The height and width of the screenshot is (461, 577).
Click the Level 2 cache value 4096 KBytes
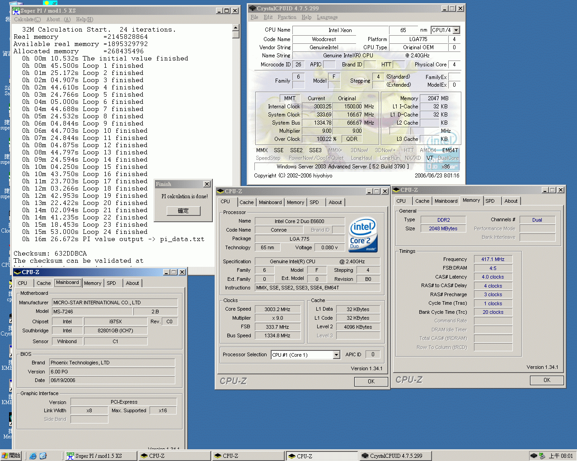pos(358,327)
